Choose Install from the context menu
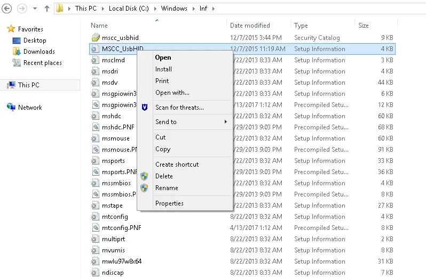 click(163, 69)
